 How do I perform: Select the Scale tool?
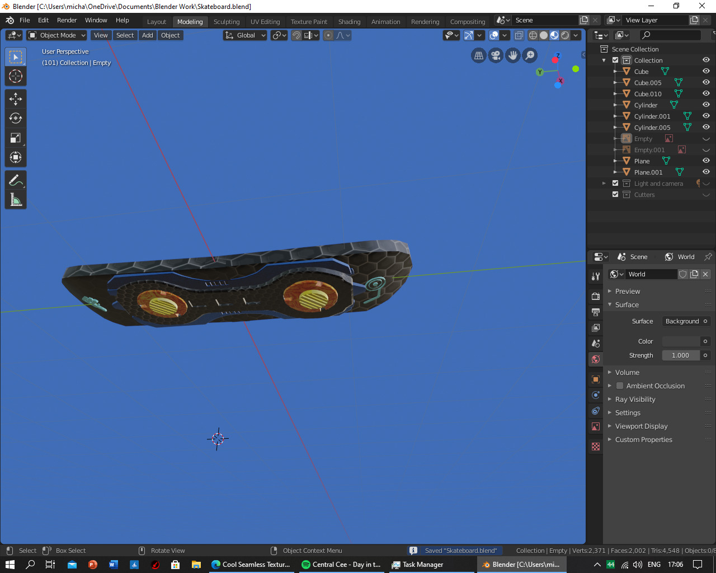click(16, 138)
